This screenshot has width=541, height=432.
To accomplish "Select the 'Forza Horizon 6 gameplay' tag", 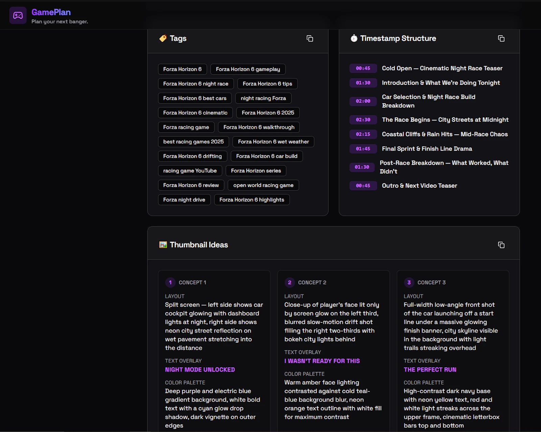I will pyautogui.click(x=248, y=69).
